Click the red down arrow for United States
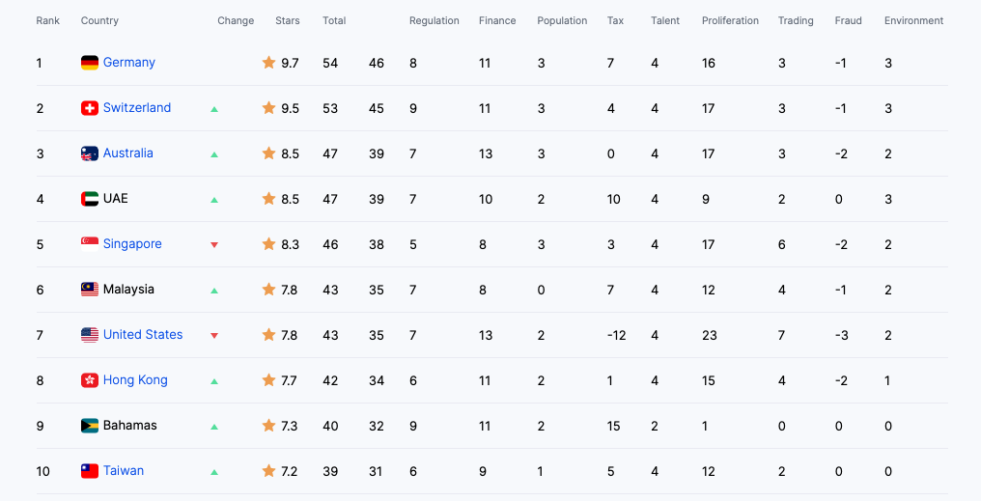Screen dimensions: 981x501 (214, 336)
